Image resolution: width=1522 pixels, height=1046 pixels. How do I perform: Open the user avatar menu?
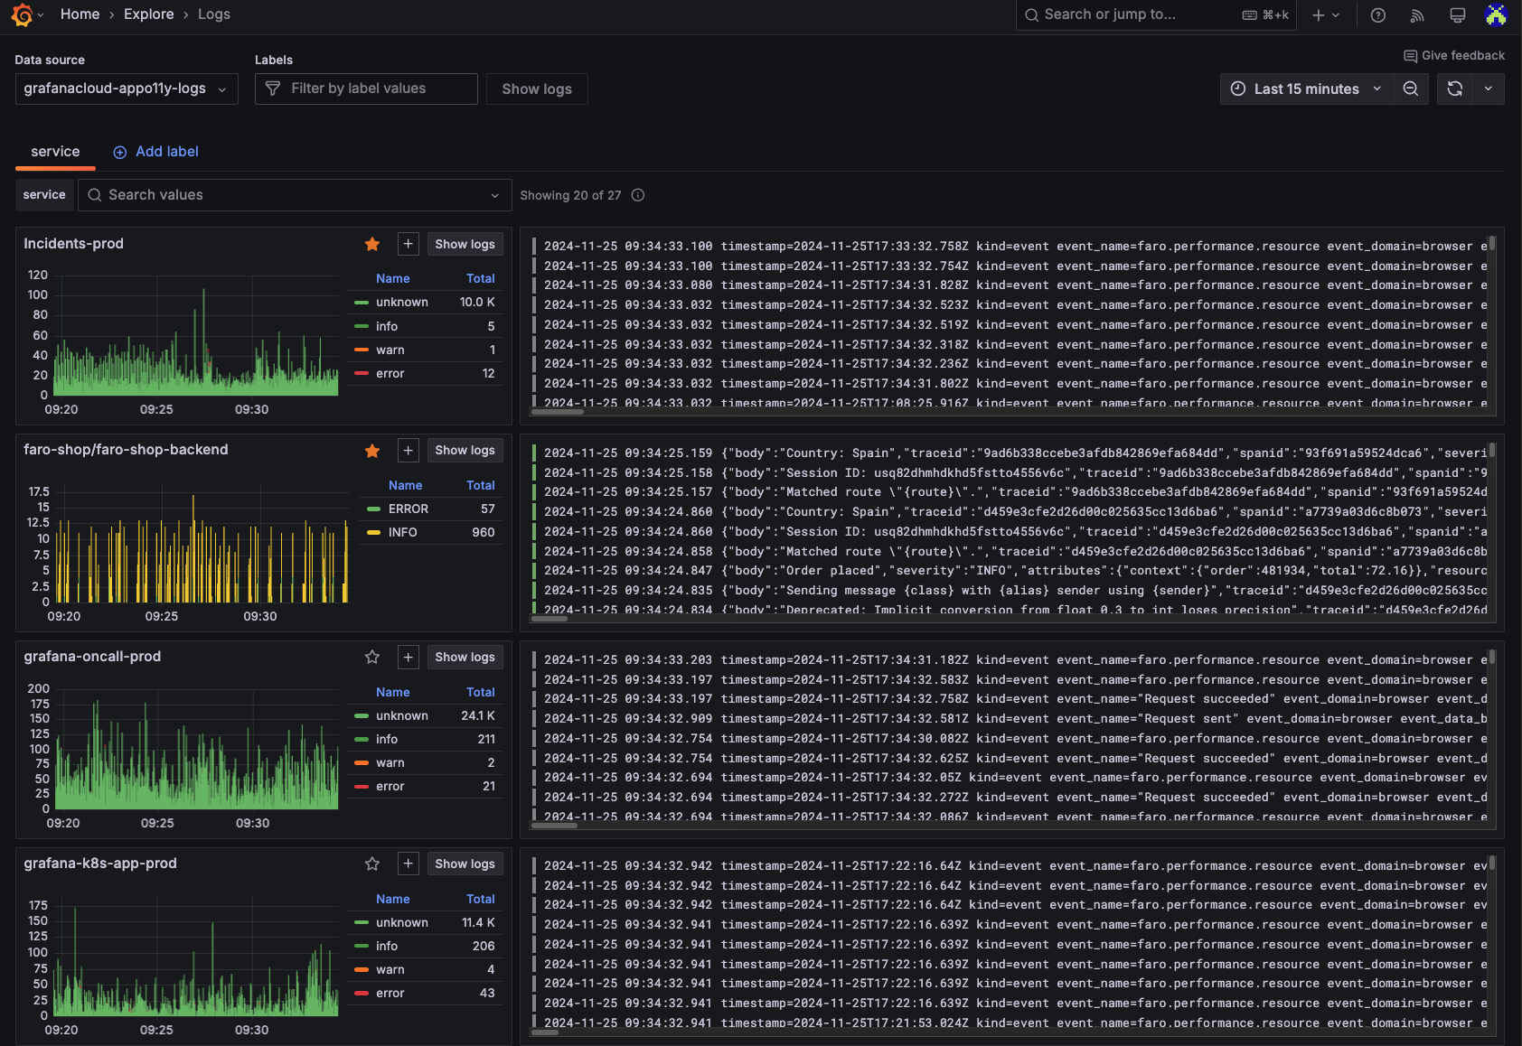click(1496, 14)
